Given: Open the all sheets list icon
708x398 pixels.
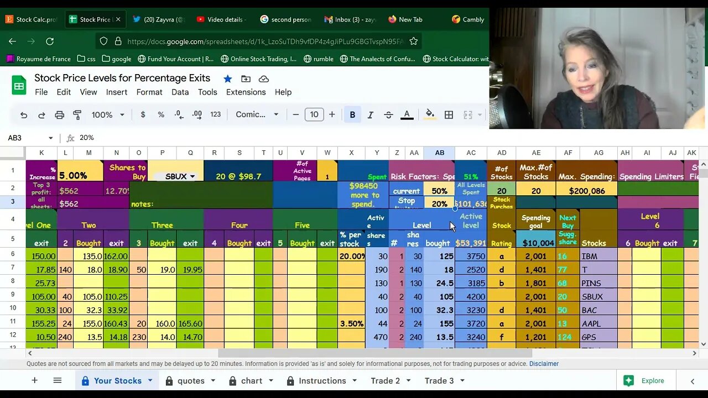Looking at the screenshot, I should click(x=58, y=380).
